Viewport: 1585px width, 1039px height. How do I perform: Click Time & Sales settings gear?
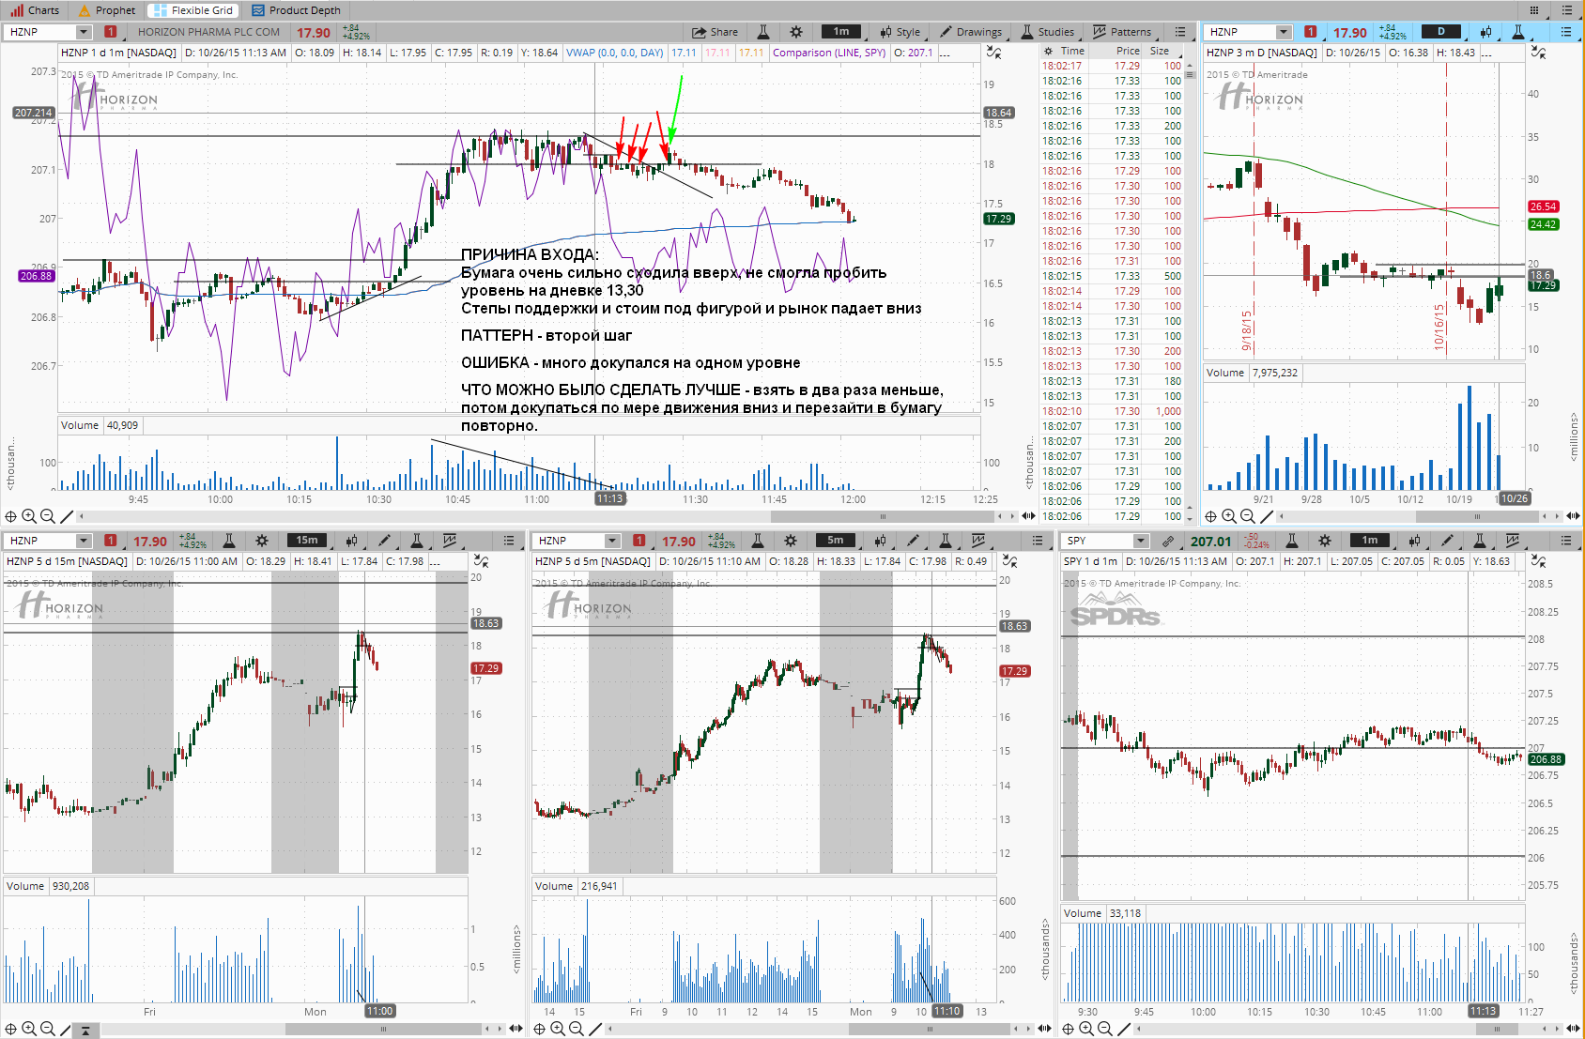[1047, 52]
